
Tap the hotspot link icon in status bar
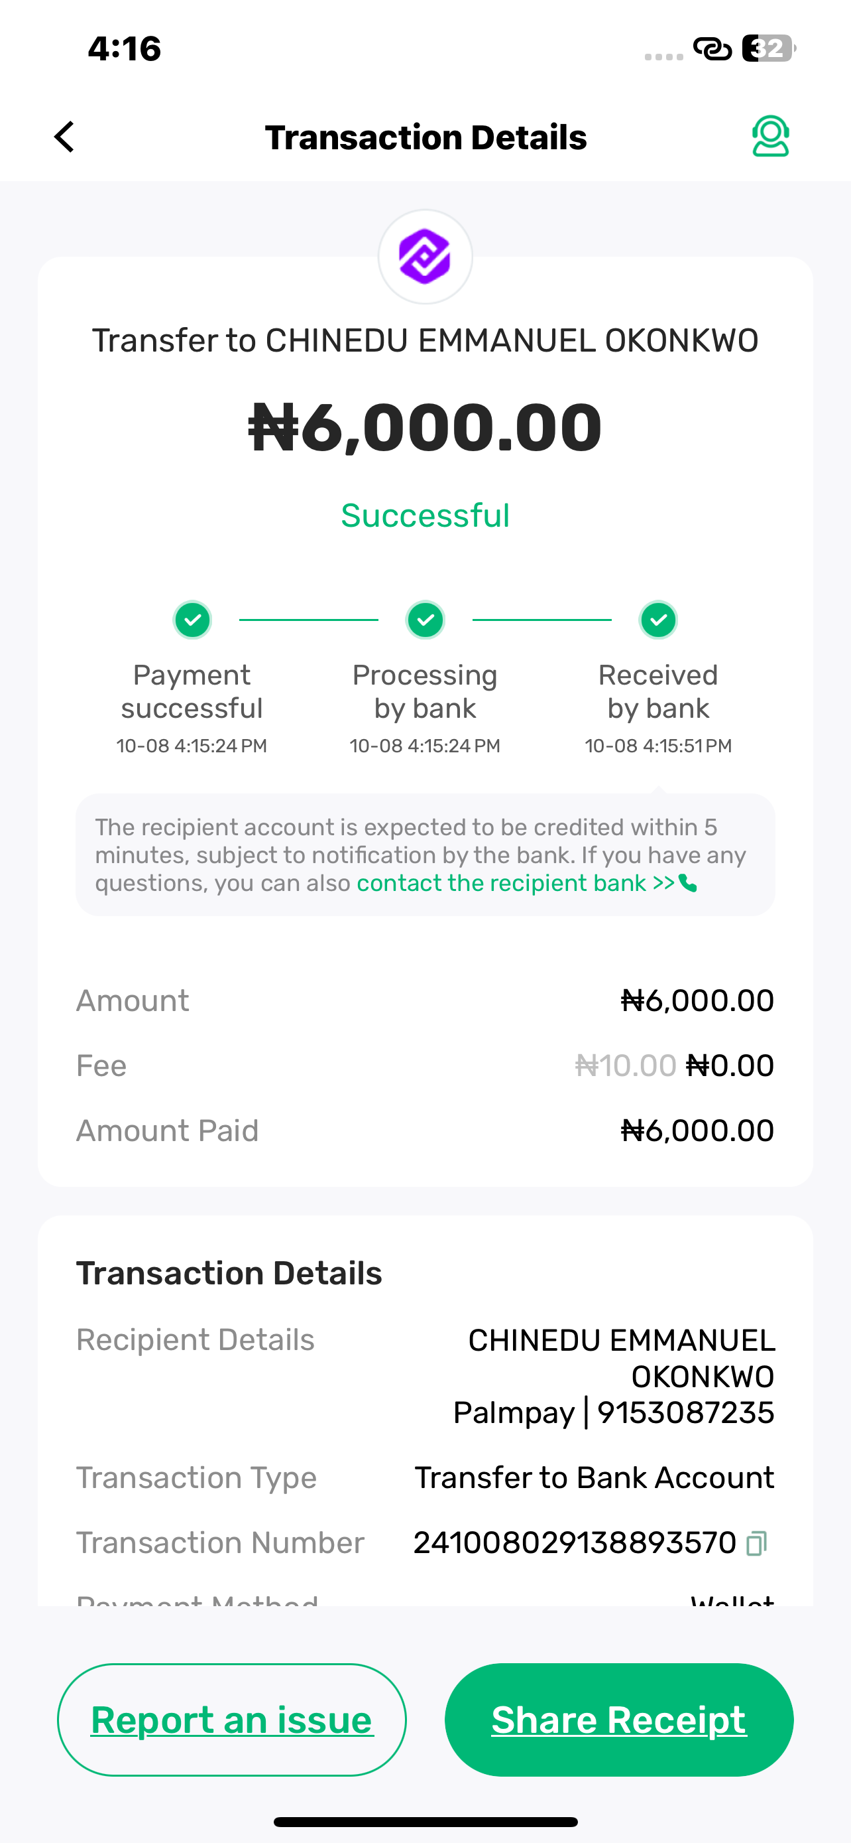pyautogui.click(x=712, y=48)
